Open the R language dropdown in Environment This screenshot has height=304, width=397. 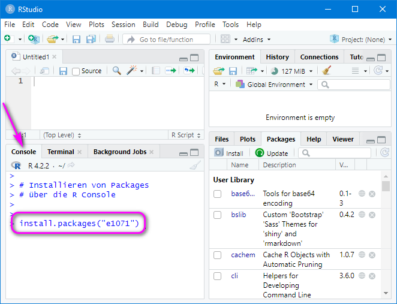(x=219, y=84)
